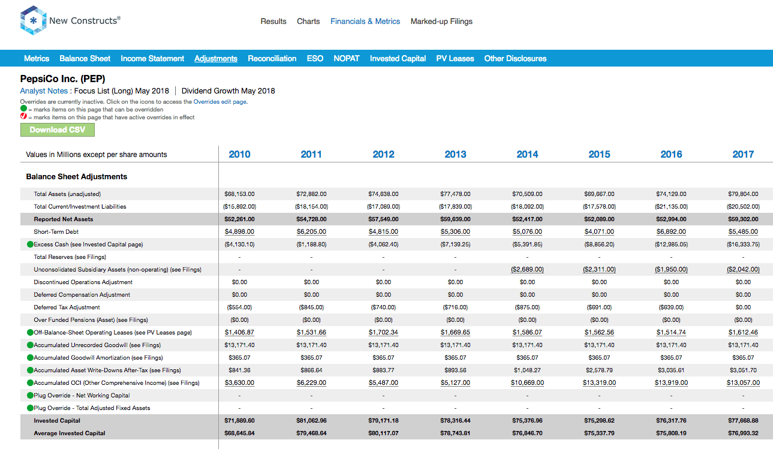
Task: Go to the Metrics sub-tab
Action: (x=37, y=59)
